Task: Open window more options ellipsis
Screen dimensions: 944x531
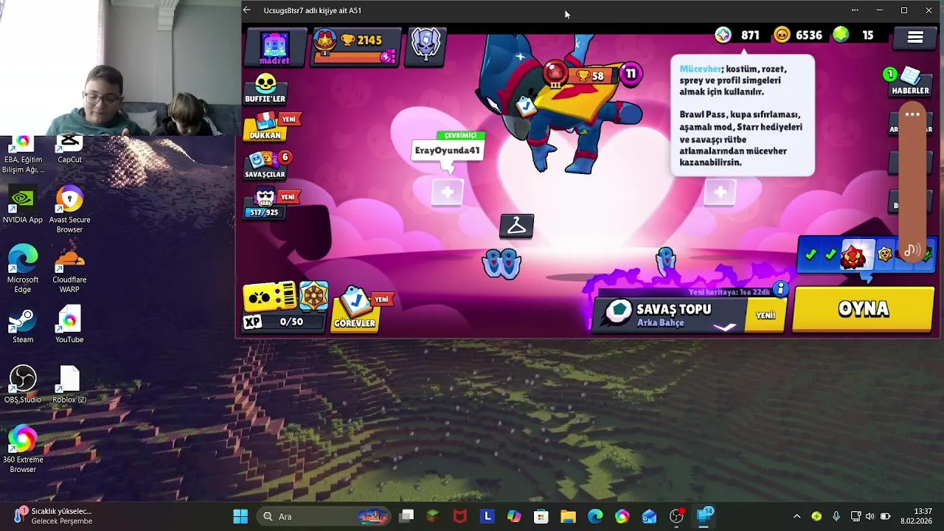Action: point(855,10)
